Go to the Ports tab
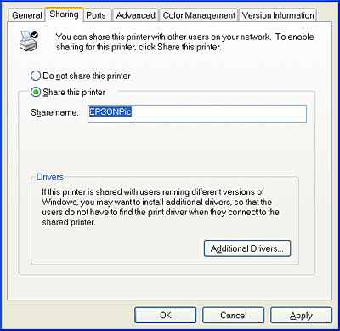Viewport: 340px width, 331px height. click(x=96, y=15)
